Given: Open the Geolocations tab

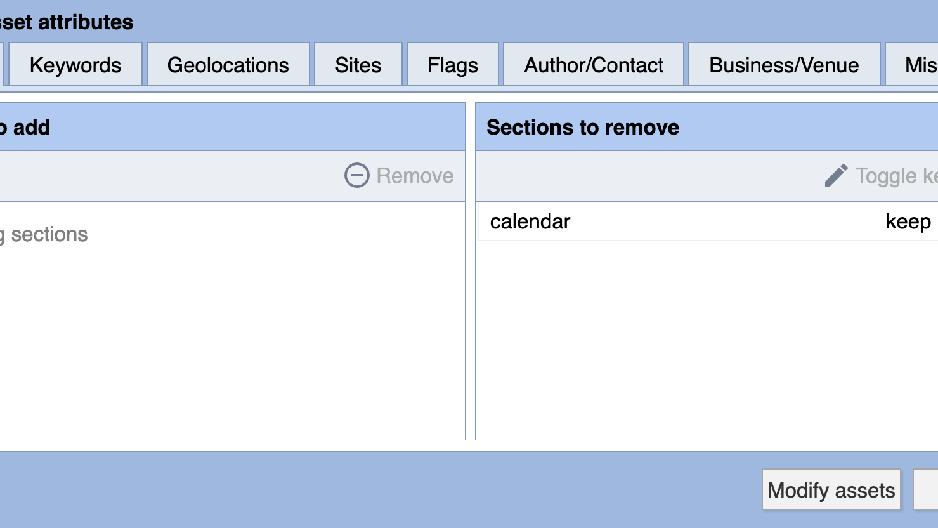Looking at the screenshot, I should pos(228,64).
